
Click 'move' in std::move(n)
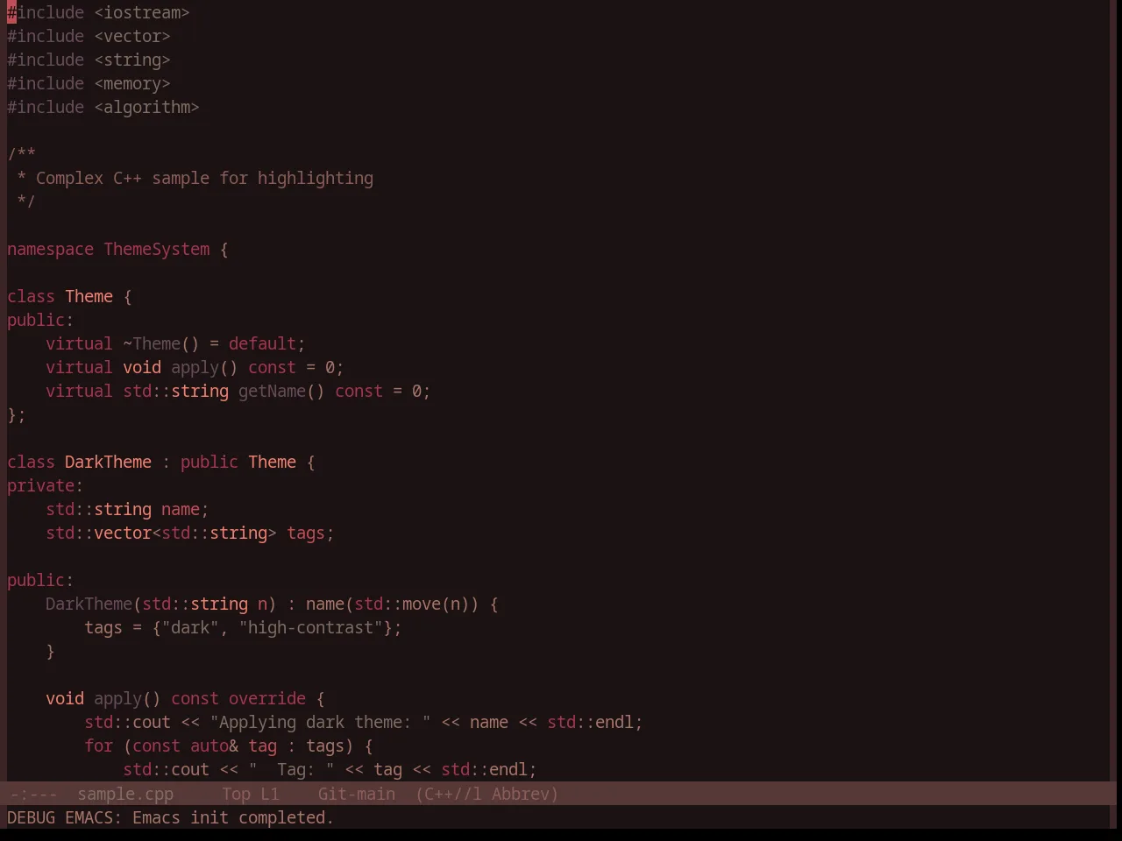point(422,604)
